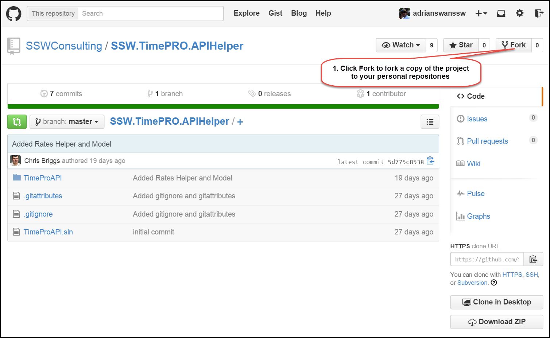Screen dimensions: 550x338
Task: Click the repository book icon
Action: coord(14,46)
